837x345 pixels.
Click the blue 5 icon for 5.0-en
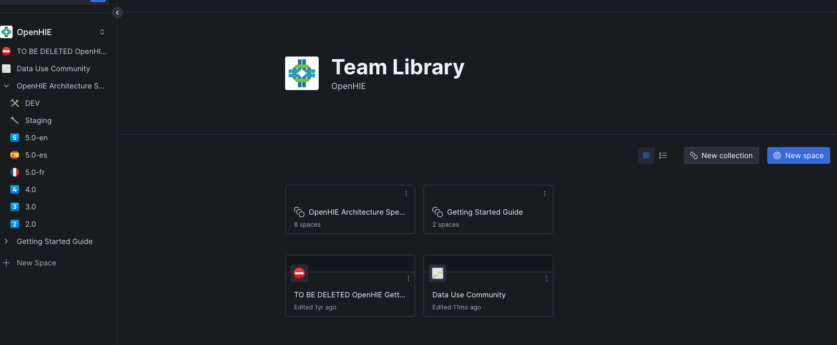pos(15,138)
